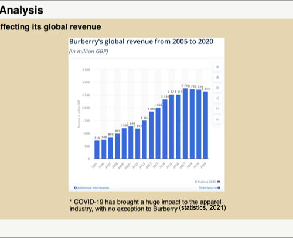Click the bell notification icon beside the chart
The height and width of the screenshot is (238, 293).
[x=217, y=78]
